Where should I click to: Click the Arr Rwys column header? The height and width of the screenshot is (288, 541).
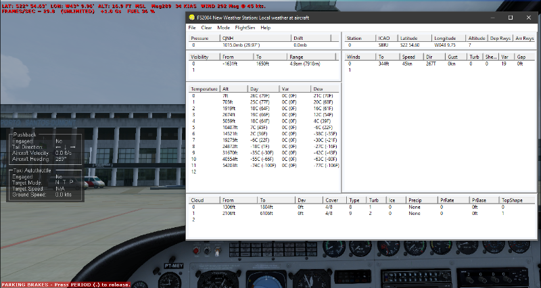click(525, 39)
